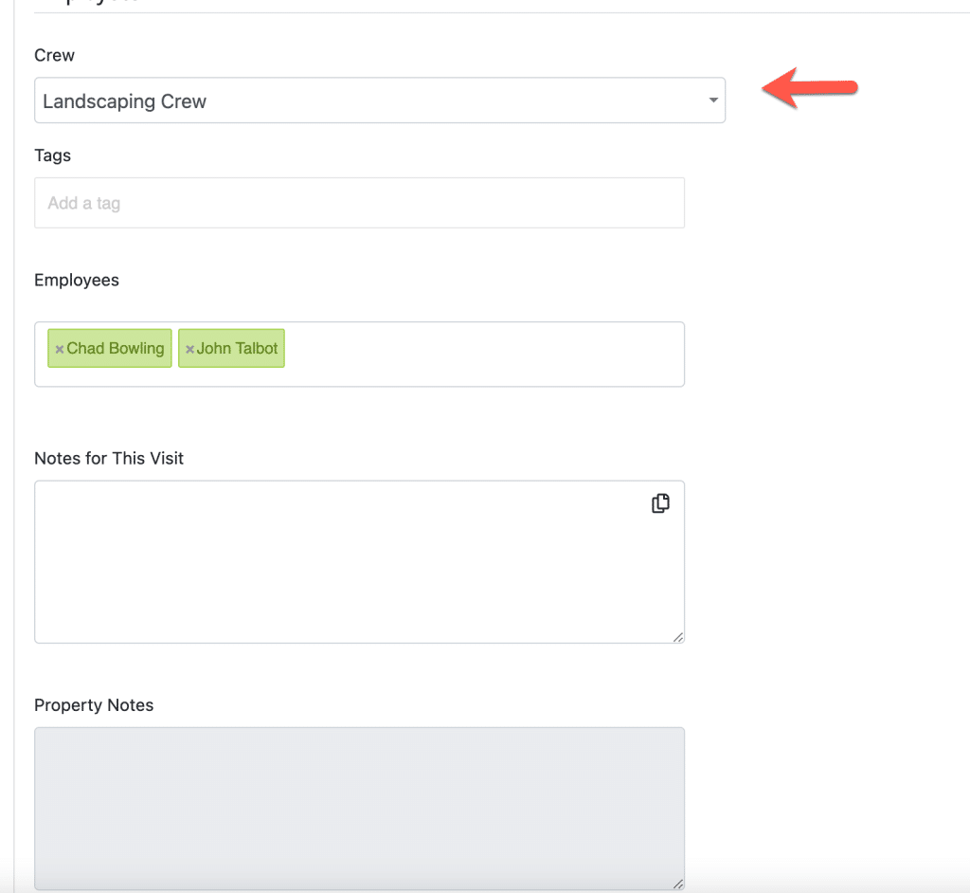
Task: Click the Crew field label
Action: coord(54,55)
